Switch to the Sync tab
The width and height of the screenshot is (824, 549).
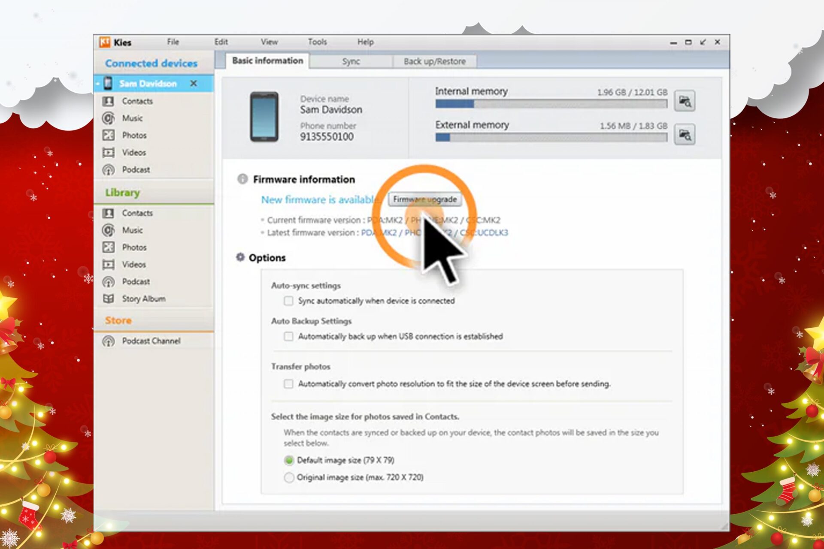[x=351, y=61]
